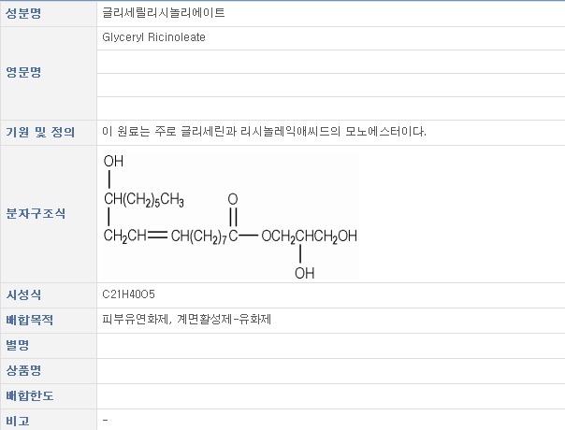Click the 성분명 row header

[23, 14]
